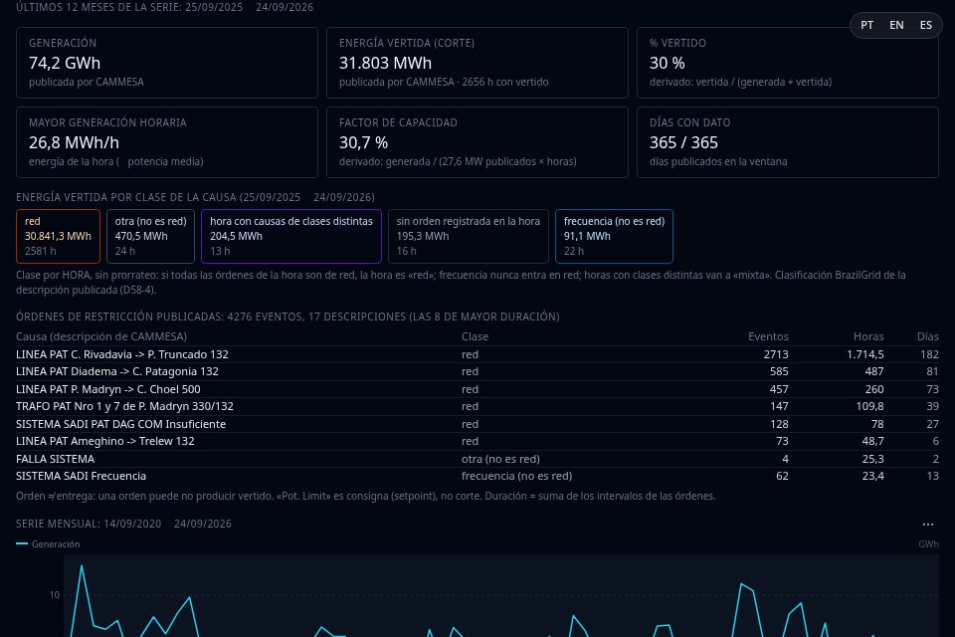Select row 'SISTEMA SADI PAT DAG COM Insuficiente'
Image resolution: width=955 pixels, height=637 pixels.
pos(477,424)
